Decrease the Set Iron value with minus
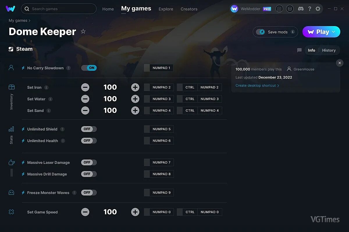 [x=85, y=87]
